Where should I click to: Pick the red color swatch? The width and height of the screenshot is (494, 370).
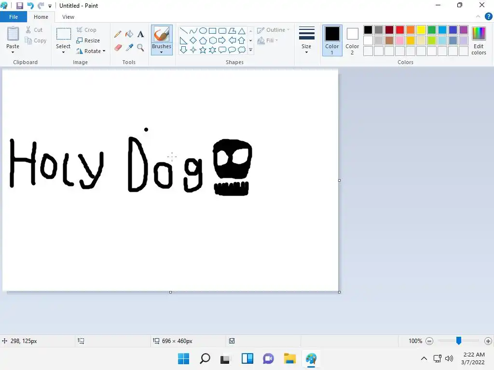point(400,30)
